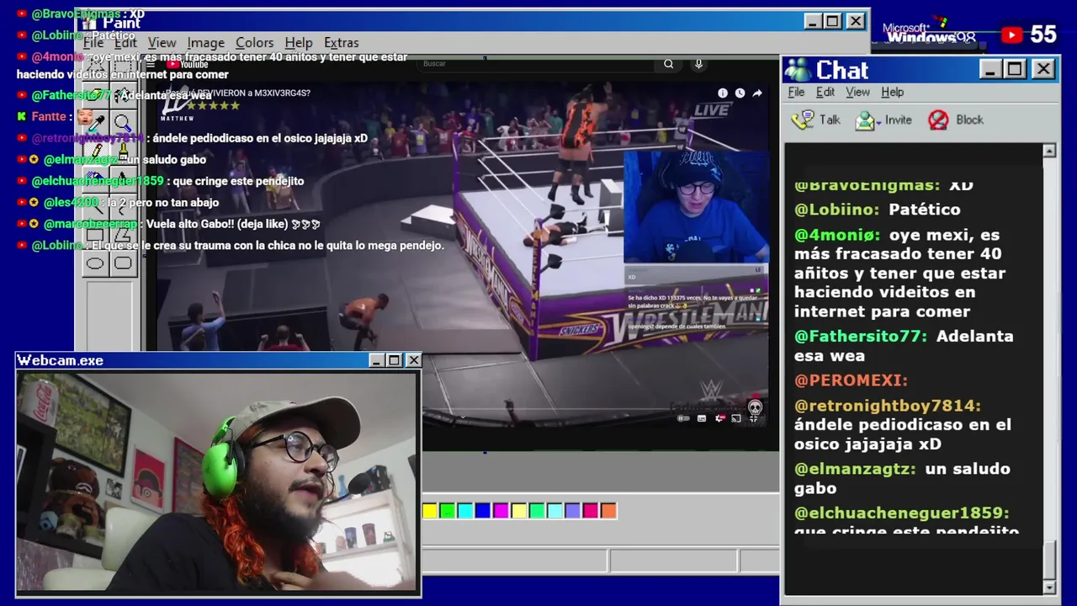Open the View menu in Chat window
1077x606 pixels.
[x=857, y=92]
